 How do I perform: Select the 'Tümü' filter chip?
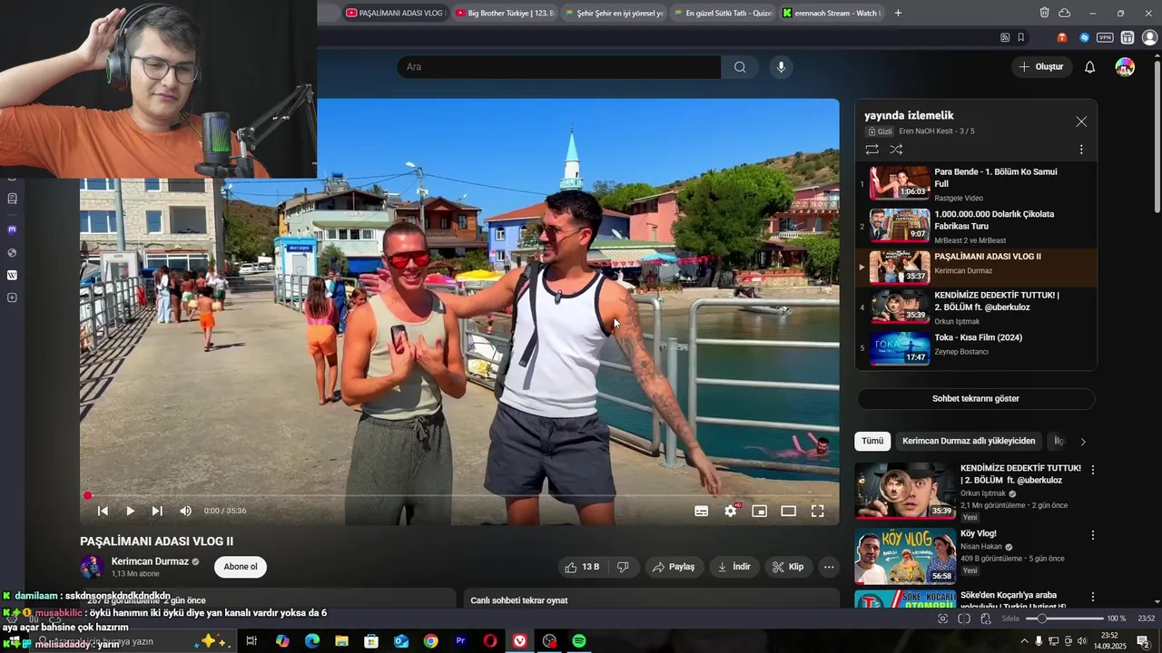tap(872, 441)
